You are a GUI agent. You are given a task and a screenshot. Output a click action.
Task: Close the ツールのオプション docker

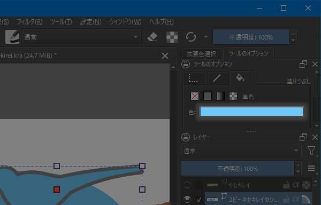tap(315, 64)
